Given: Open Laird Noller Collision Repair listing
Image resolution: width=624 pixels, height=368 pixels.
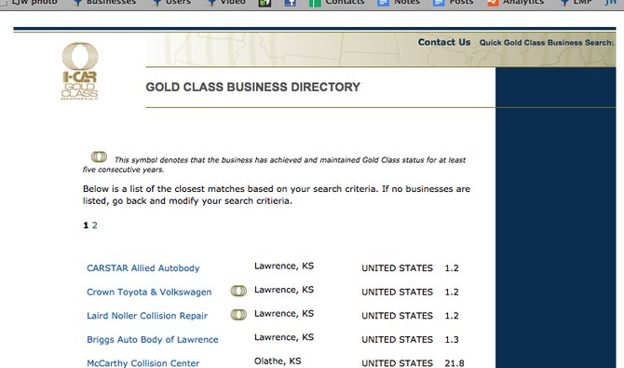Looking at the screenshot, I should pyautogui.click(x=147, y=316).
